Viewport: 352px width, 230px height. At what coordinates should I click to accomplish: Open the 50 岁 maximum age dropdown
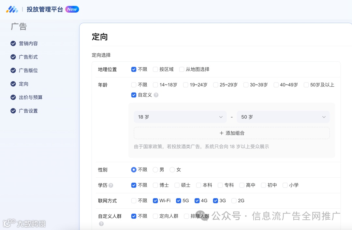click(283, 117)
